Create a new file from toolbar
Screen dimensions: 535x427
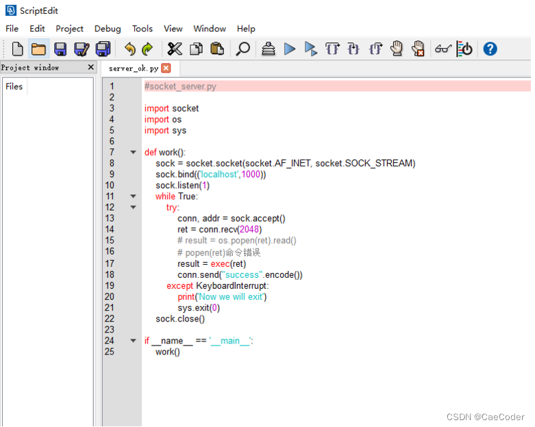point(17,49)
